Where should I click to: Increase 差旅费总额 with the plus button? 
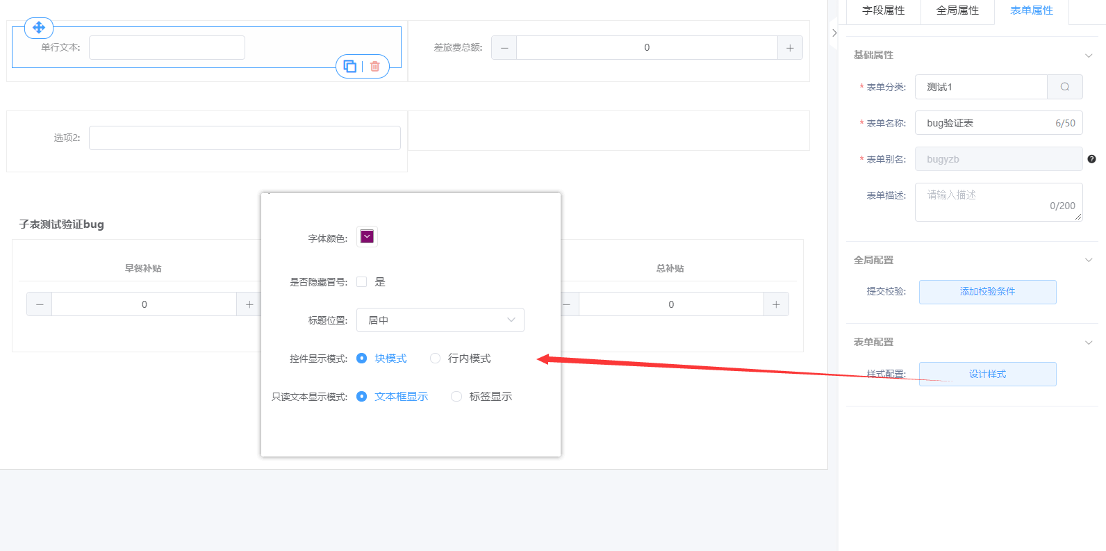pos(790,48)
